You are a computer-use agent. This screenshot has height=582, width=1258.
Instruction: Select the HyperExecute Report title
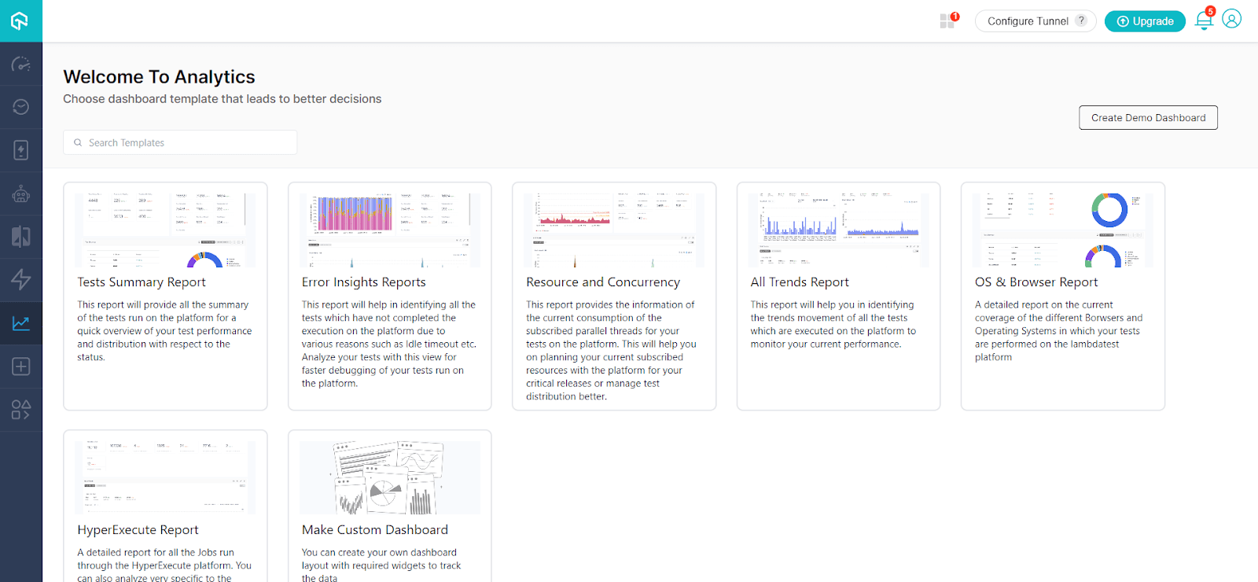(x=138, y=530)
